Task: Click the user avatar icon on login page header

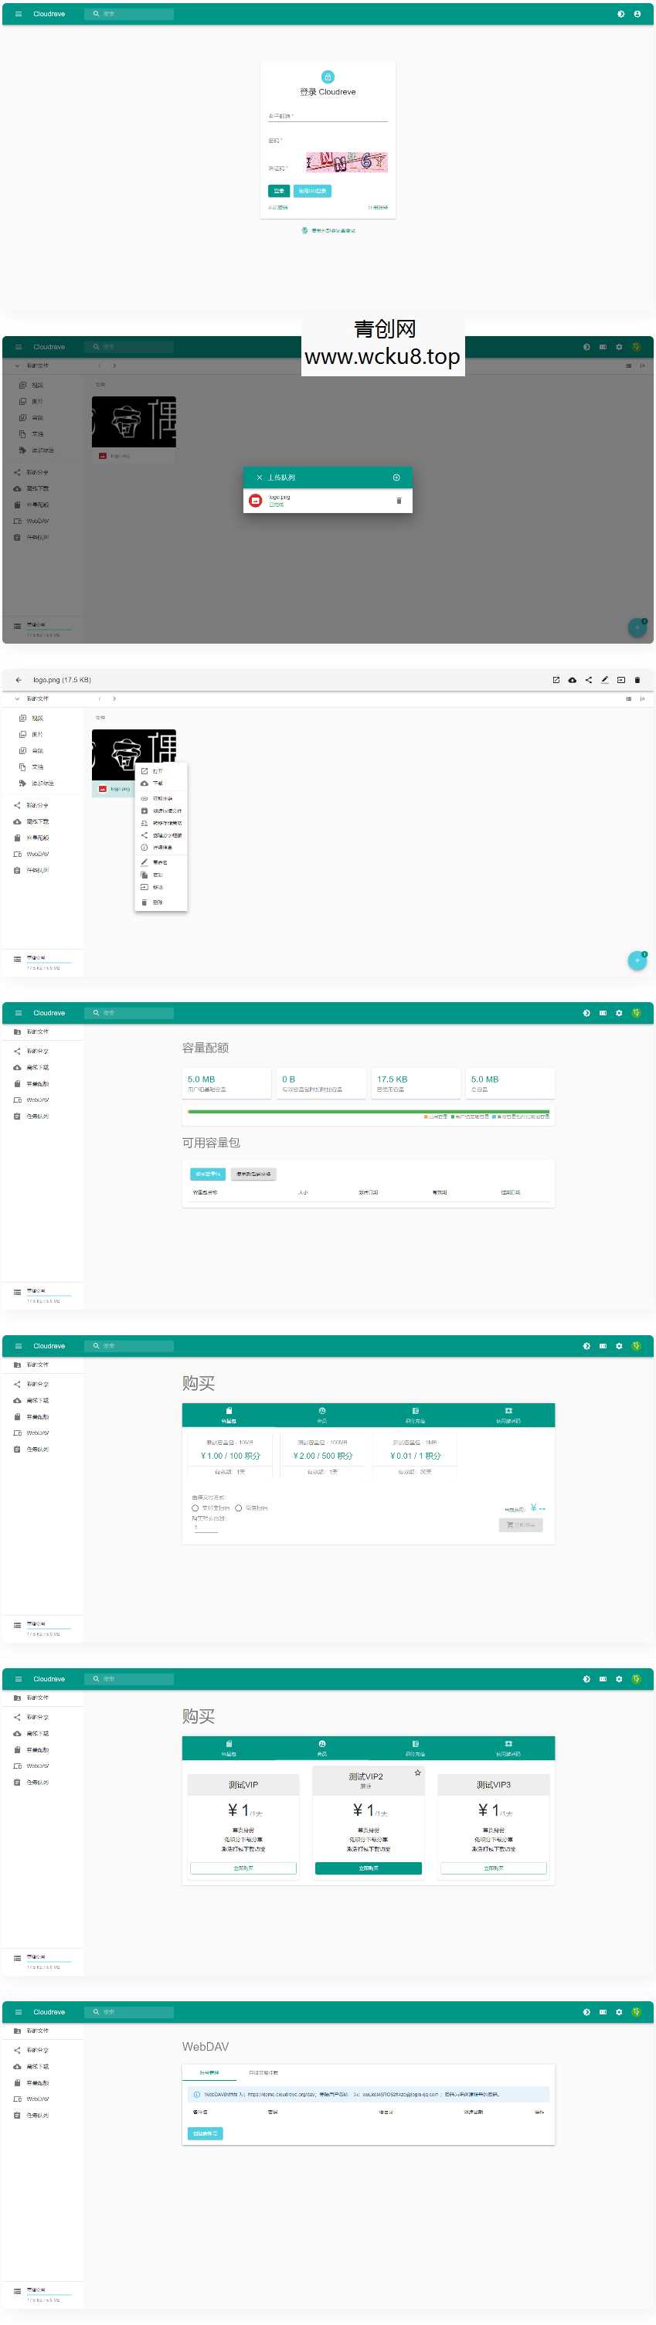Action: [x=636, y=14]
